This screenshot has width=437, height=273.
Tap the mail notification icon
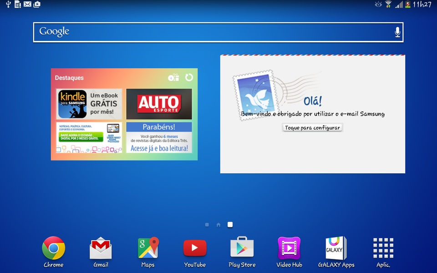coord(27,4)
